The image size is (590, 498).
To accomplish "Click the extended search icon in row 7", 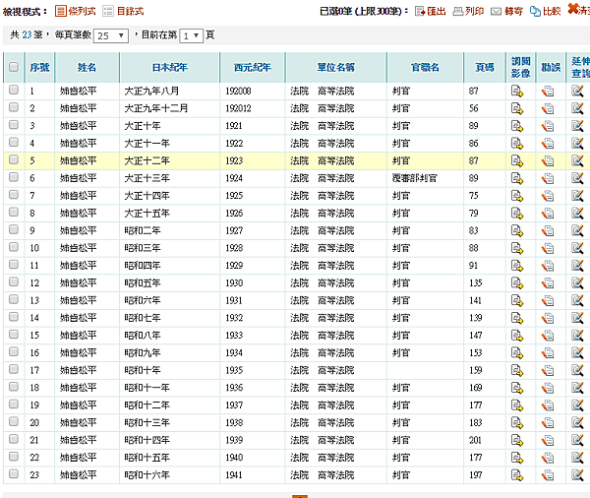I will (577, 196).
